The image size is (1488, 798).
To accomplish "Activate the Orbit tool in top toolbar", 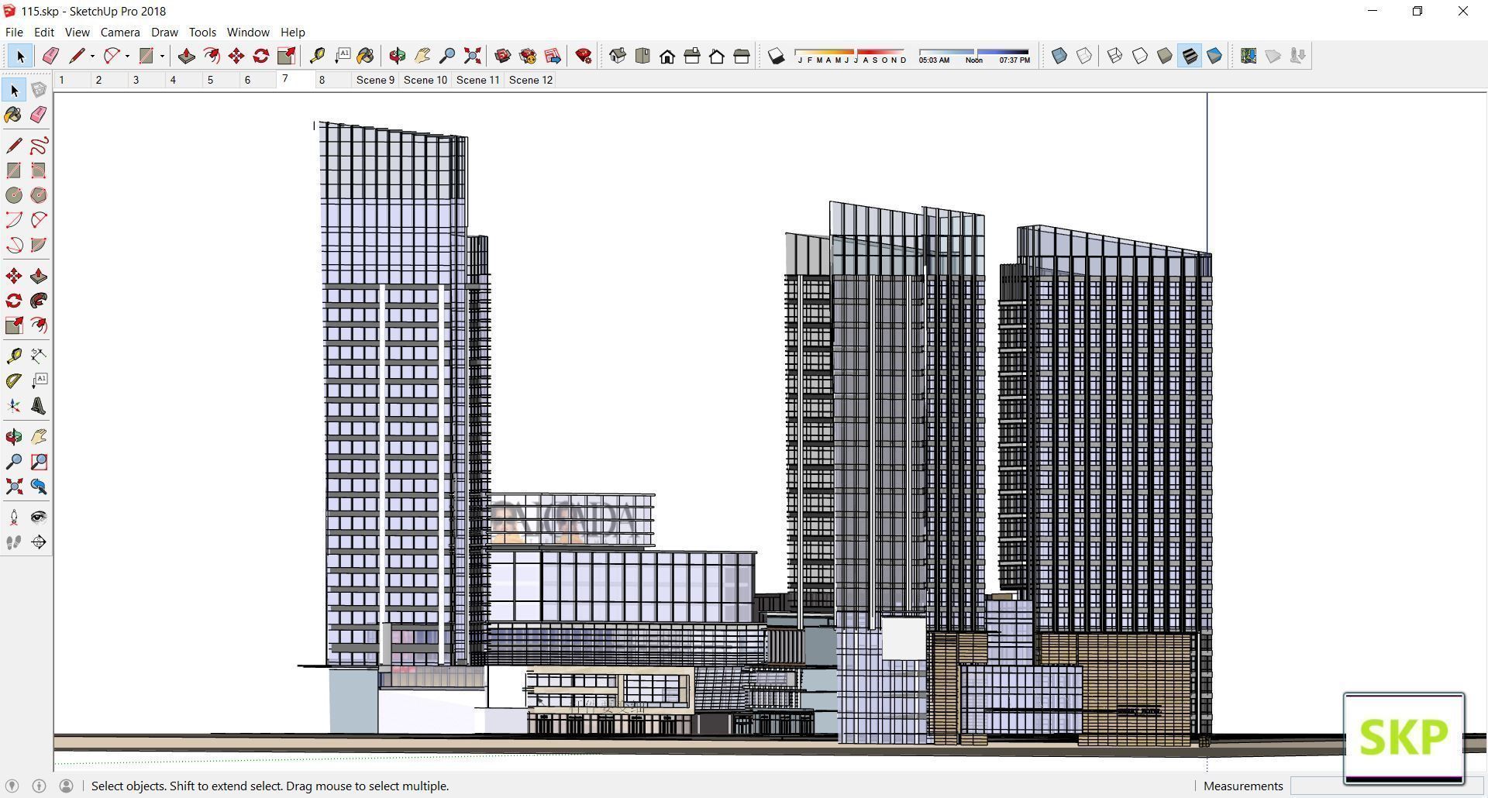I will (x=397, y=56).
